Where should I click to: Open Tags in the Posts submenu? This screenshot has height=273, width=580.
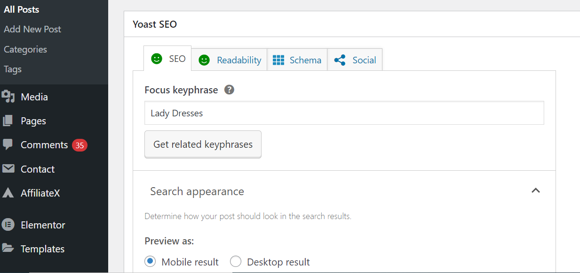click(13, 69)
